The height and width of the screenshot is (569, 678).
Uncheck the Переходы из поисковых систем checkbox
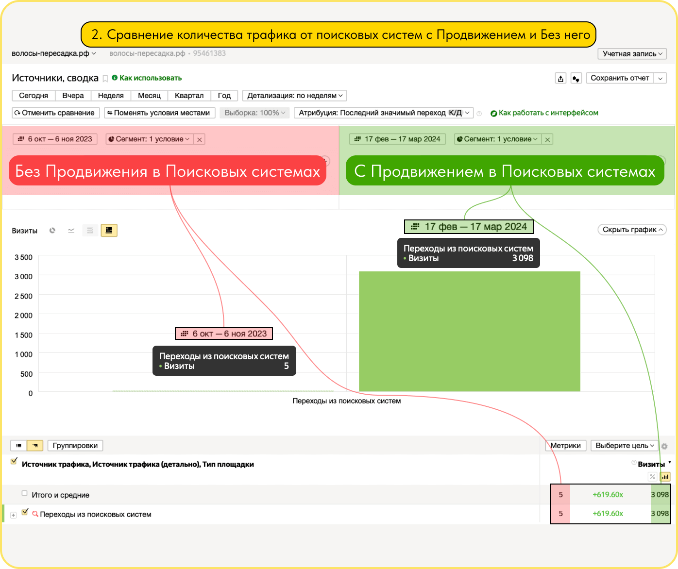25,512
